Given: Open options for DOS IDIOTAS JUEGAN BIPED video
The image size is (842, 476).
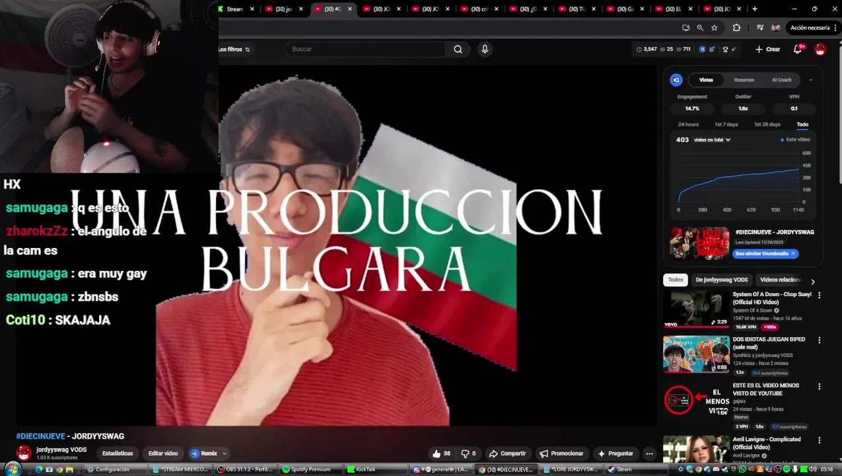Looking at the screenshot, I should (820, 340).
